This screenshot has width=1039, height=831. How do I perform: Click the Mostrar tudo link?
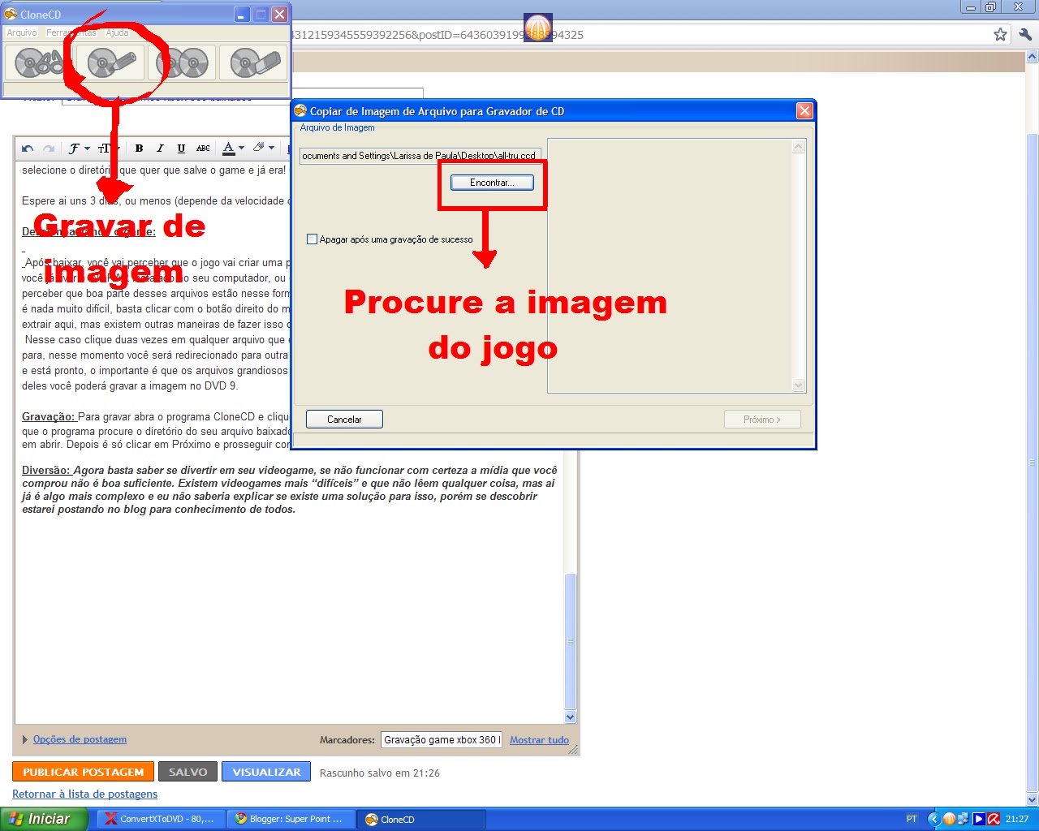(539, 740)
